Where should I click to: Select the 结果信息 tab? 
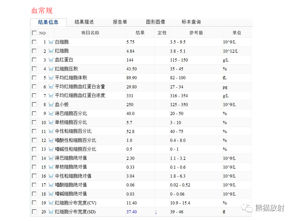tap(48, 22)
